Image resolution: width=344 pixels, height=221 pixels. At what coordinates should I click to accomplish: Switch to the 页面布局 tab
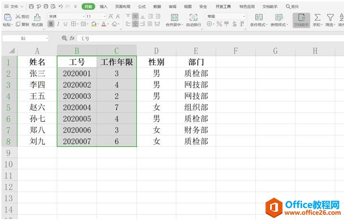pos(123,7)
